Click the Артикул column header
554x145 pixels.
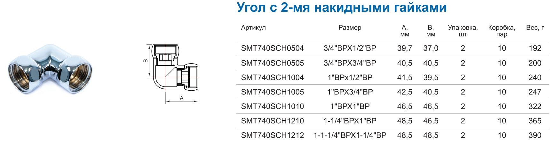click(253, 28)
